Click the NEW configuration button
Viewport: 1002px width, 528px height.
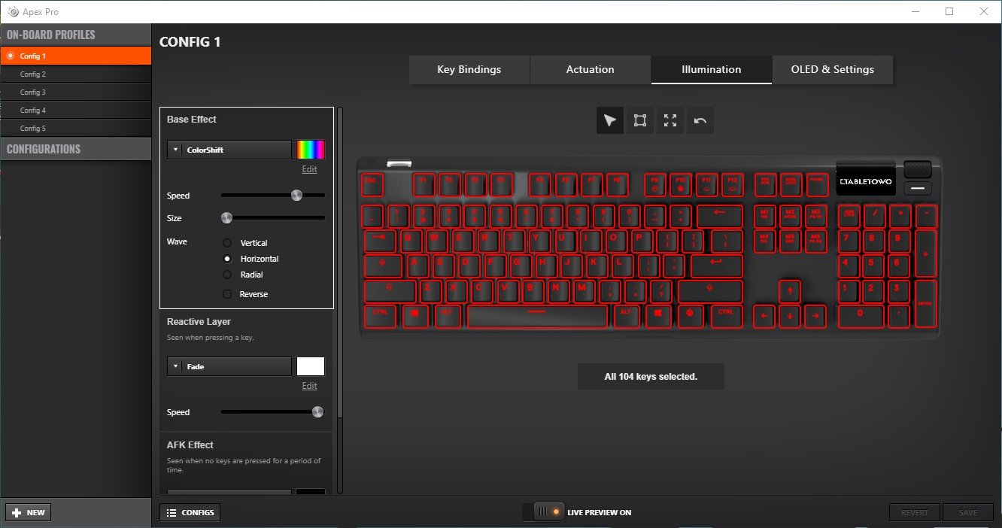coord(28,512)
